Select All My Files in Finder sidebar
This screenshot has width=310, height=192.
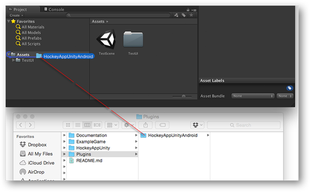click(x=36, y=154)
